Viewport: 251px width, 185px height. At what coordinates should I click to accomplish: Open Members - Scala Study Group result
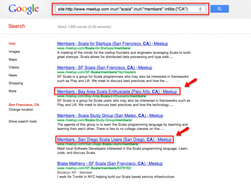click(x=110, y=115)
